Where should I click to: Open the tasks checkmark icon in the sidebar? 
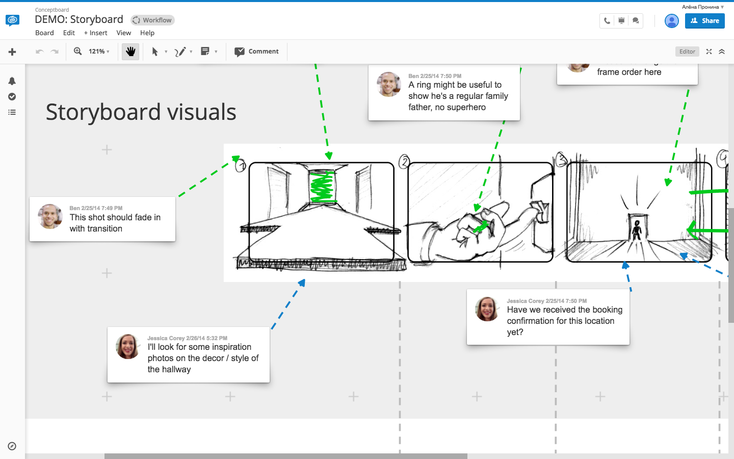coord(12,97)
